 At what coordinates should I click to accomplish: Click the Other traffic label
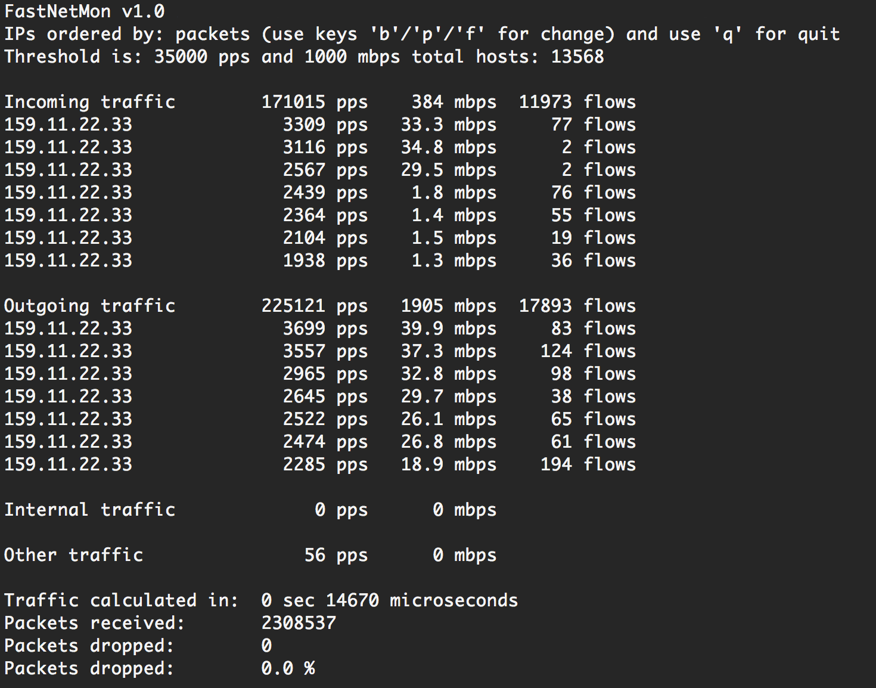click(x=74, y=555)
